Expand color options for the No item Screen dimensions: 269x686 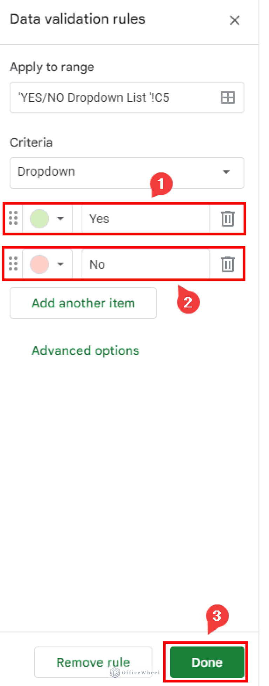click(x=60, y=264)
